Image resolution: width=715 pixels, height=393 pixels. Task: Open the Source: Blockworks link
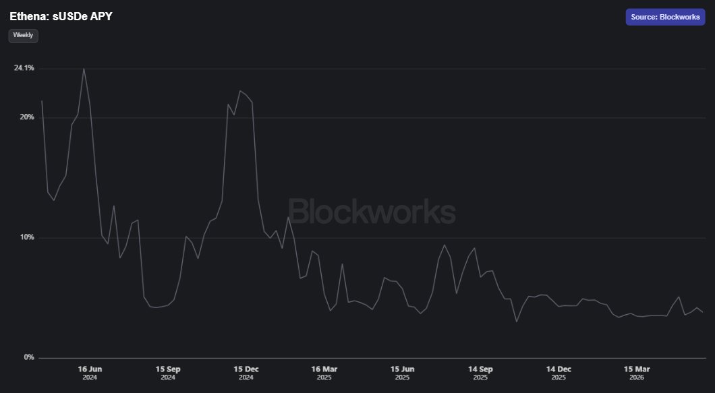665,17
